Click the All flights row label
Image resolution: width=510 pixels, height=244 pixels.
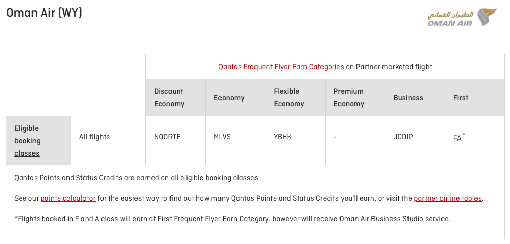94,137
